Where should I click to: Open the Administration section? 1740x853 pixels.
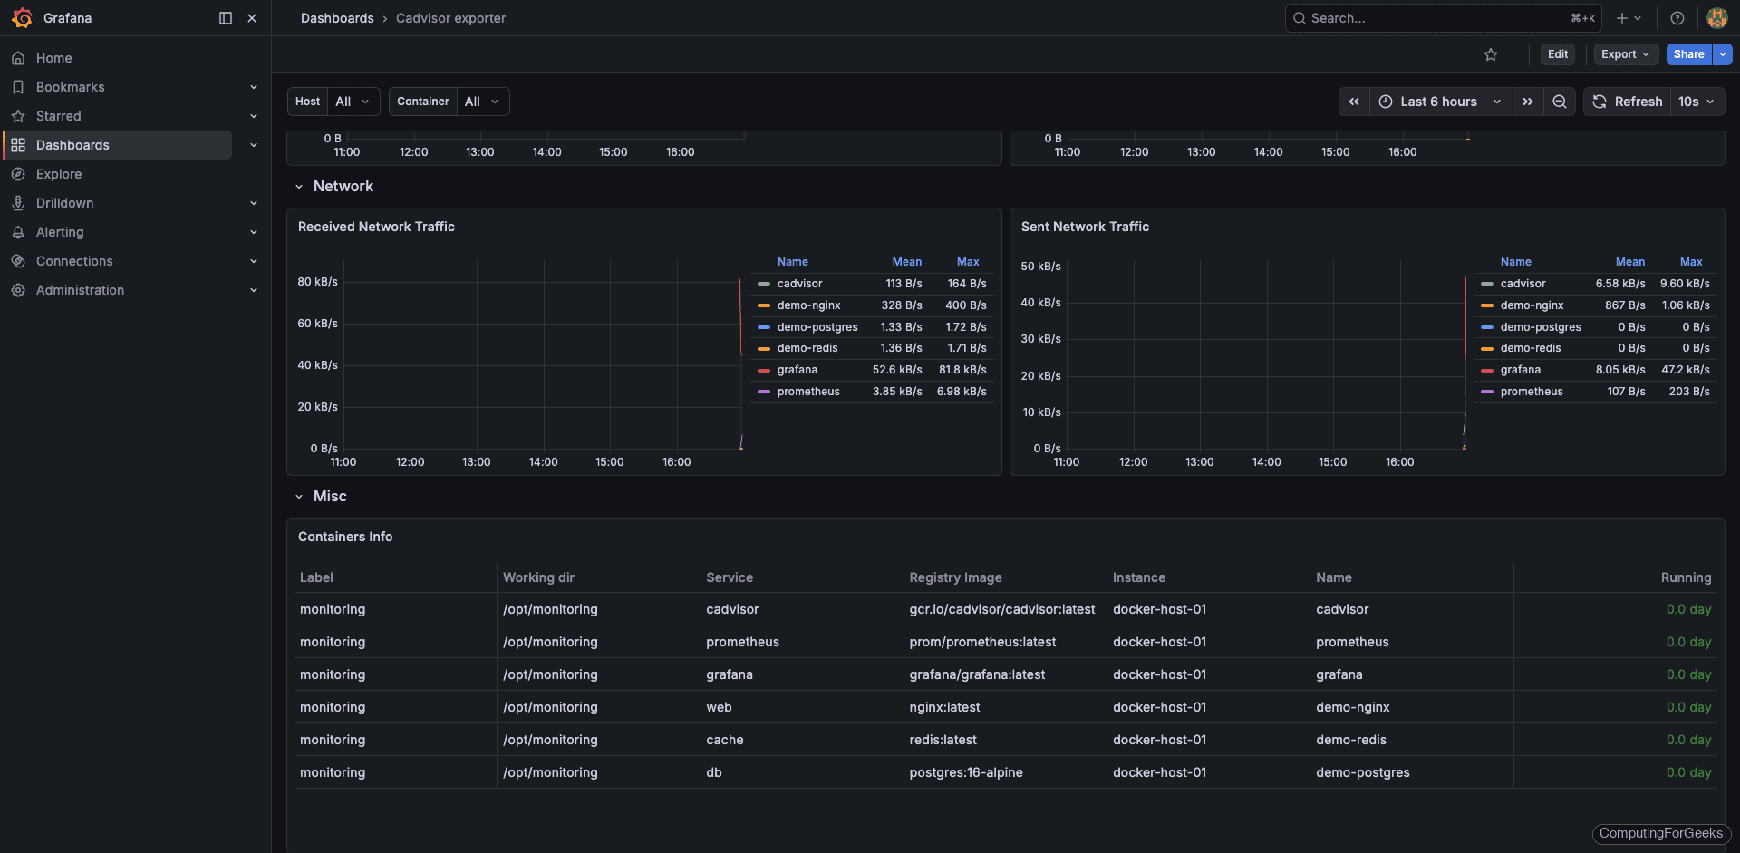point(80,290)
